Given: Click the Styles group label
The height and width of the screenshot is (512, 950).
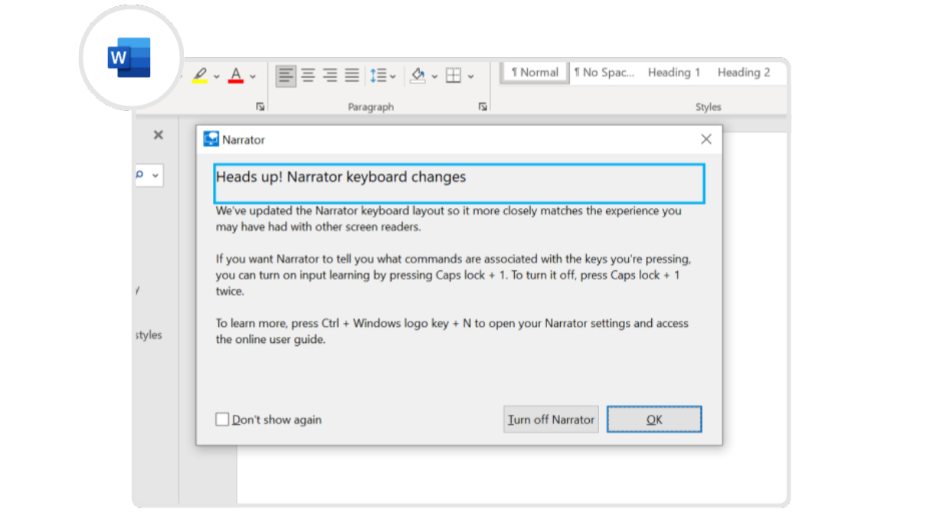Looking at the screenshot, I should click(709, 107).
